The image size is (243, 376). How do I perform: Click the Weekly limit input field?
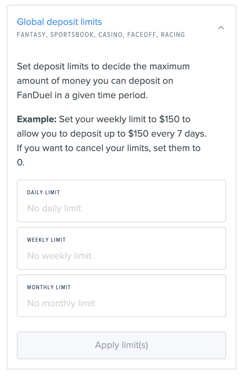[x=121, y=256]
